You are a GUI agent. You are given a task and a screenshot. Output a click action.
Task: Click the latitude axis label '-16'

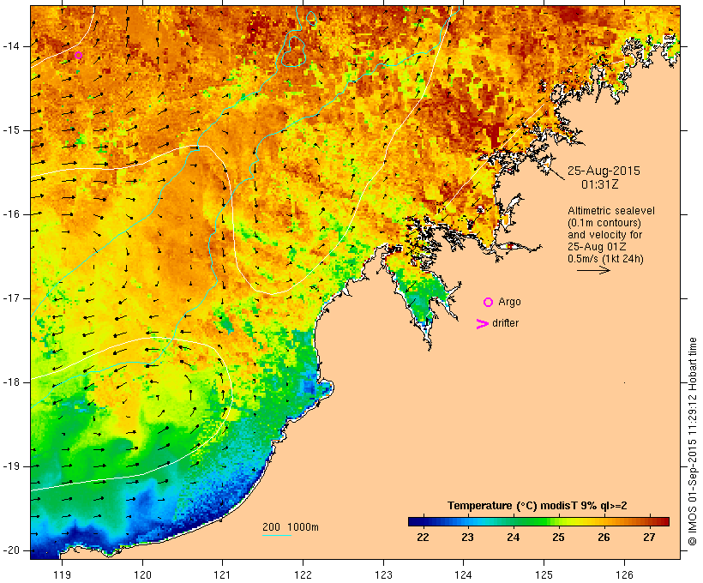click(x=11, y=214)
